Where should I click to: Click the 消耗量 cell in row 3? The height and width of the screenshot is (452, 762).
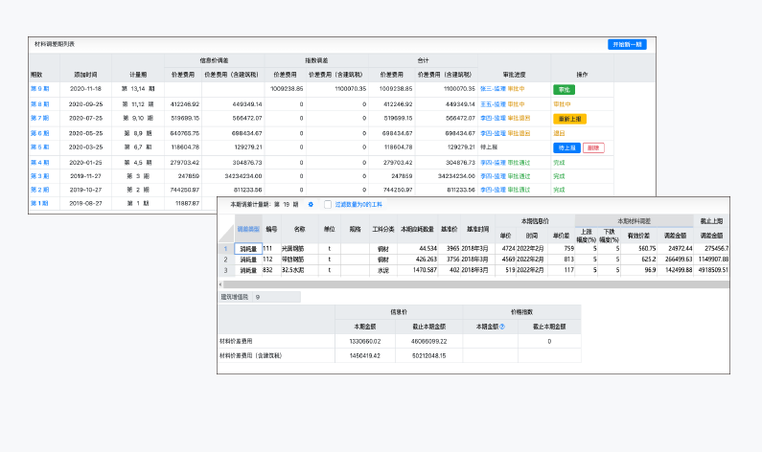247,271
